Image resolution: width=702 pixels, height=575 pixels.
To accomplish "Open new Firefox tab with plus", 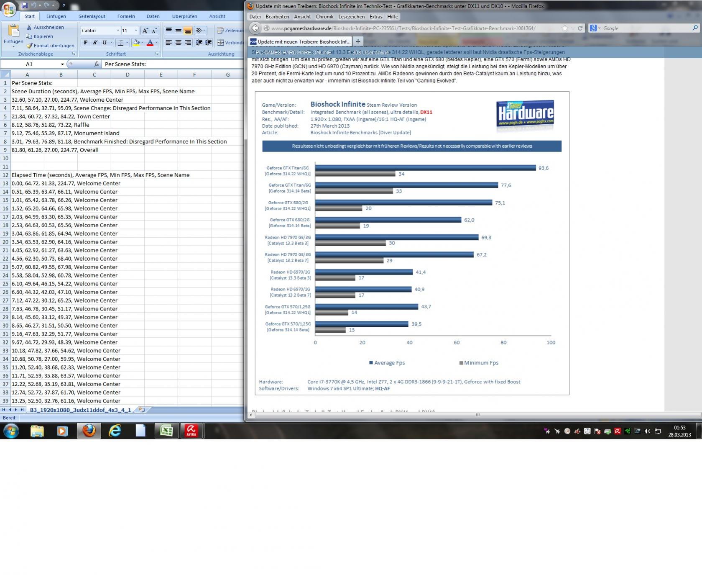I will pos(358,41).
